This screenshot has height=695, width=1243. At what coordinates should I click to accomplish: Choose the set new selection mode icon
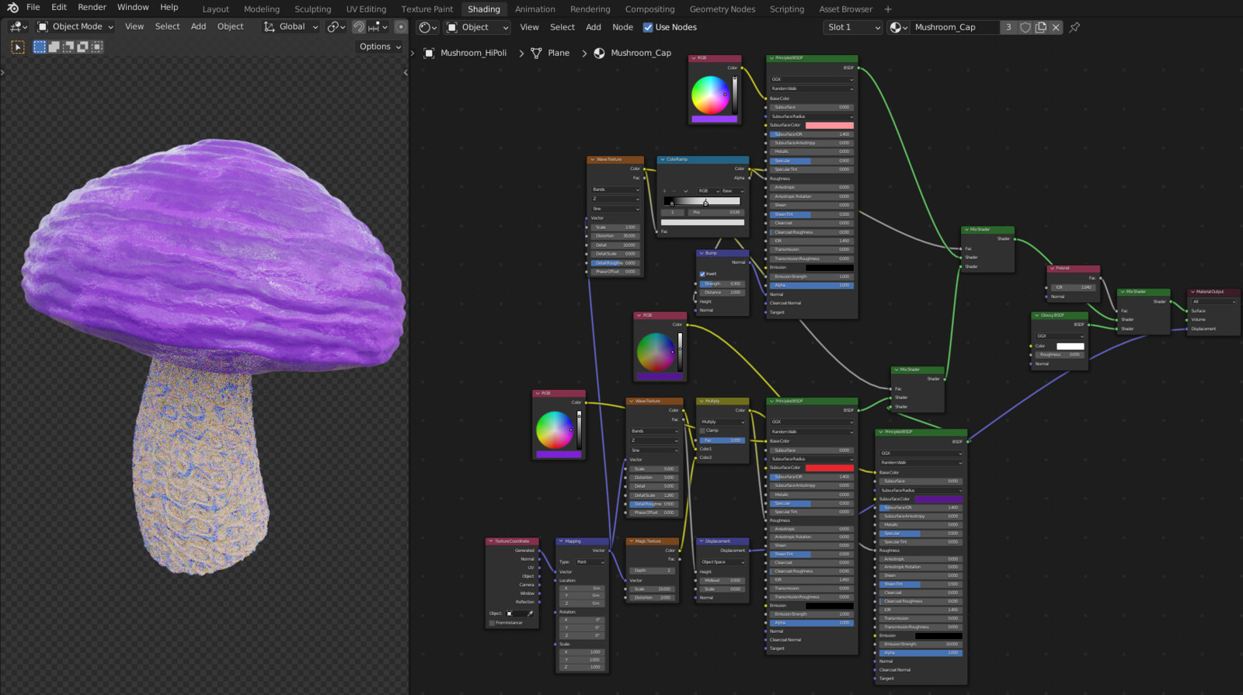point(40,47)
